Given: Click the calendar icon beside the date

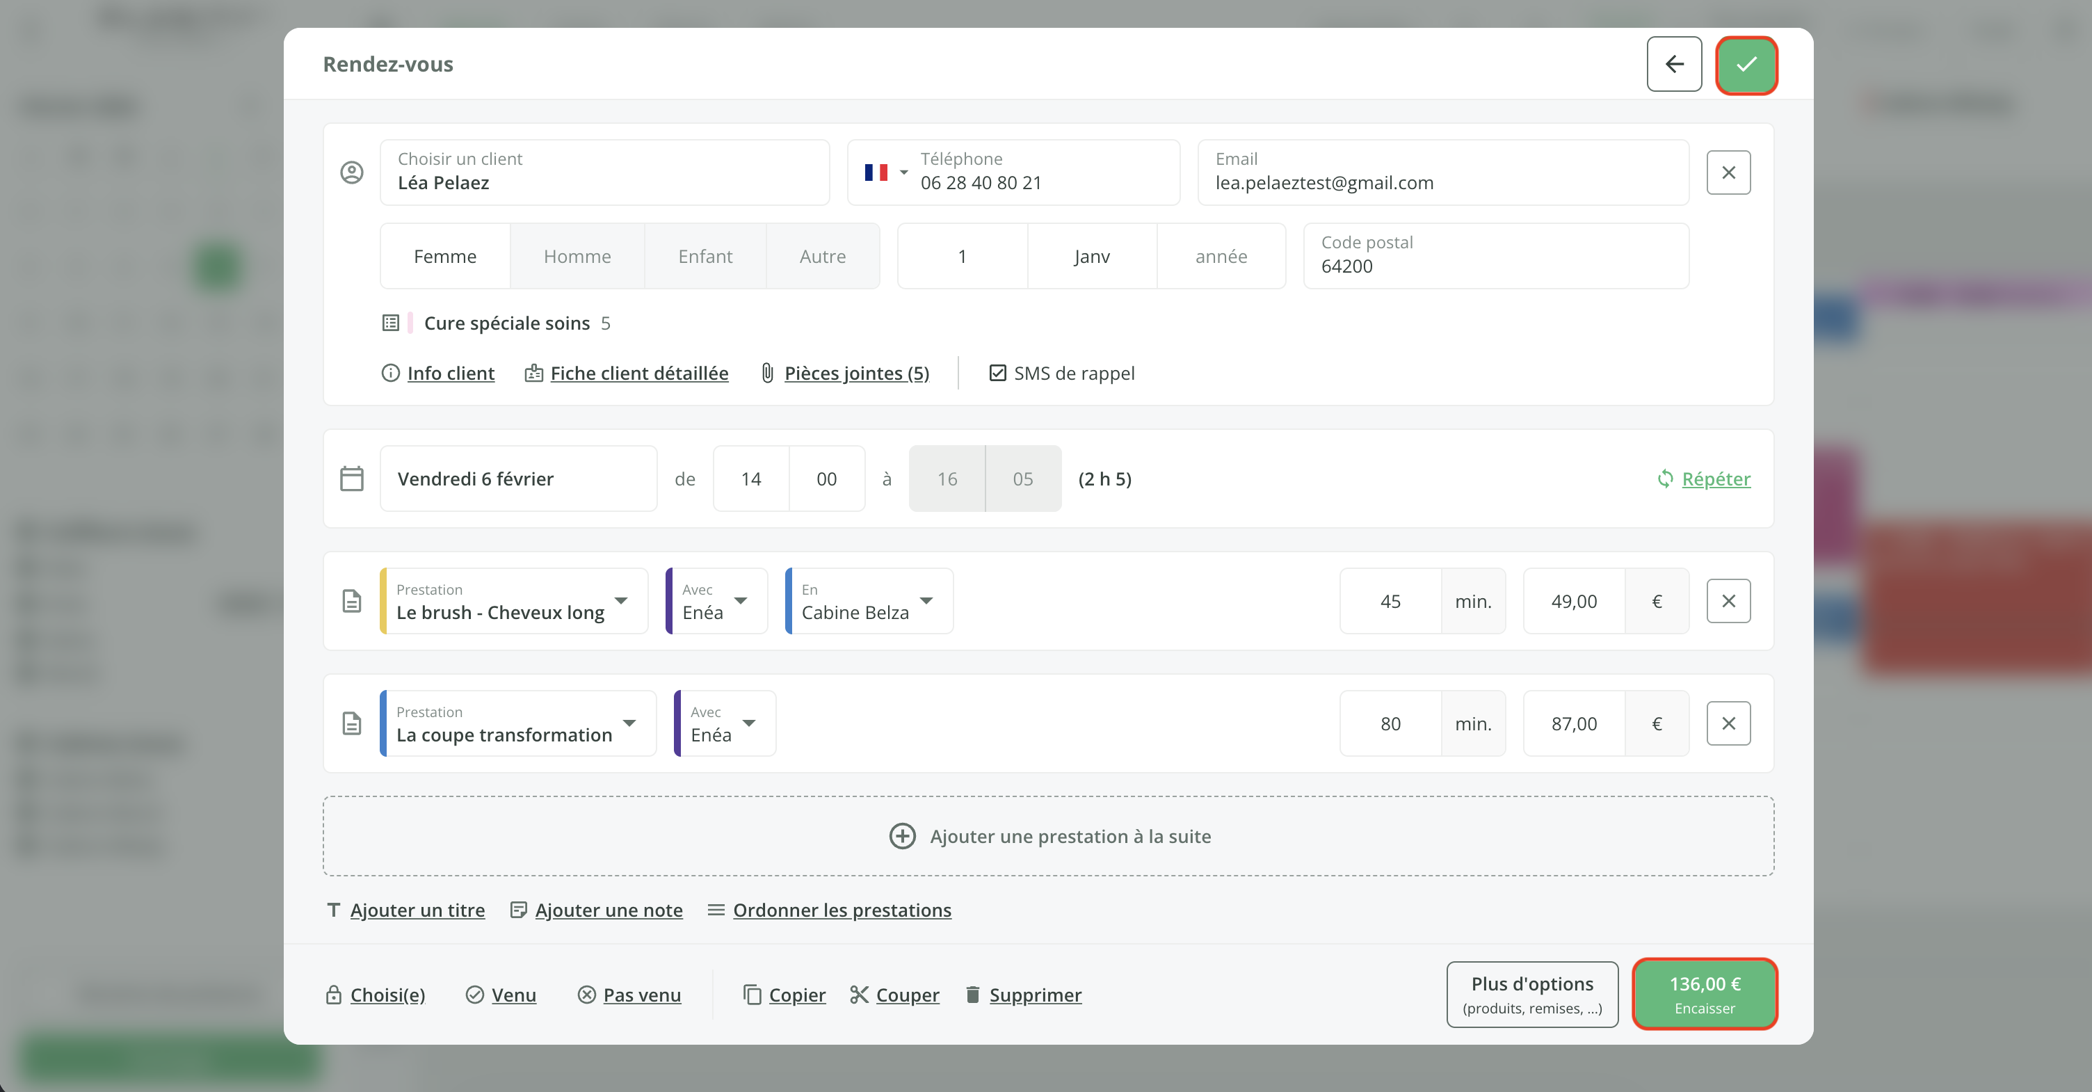Looking at the screenshot, I should tap(352, 479).
